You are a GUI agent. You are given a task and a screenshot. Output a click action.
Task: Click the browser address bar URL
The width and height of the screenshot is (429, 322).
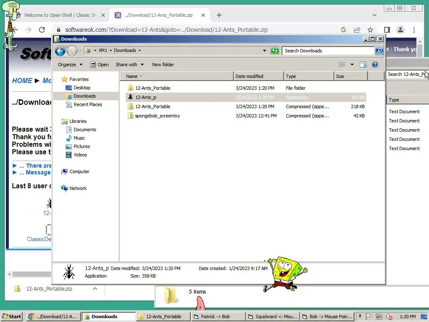(166, 30)
